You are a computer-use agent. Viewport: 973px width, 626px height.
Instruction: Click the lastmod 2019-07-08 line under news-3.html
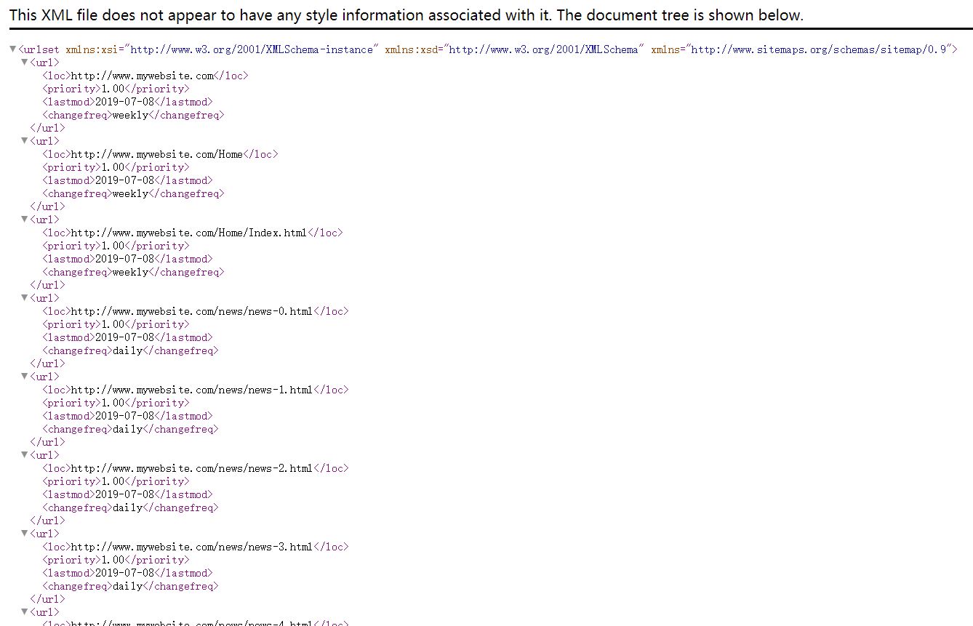[127, 573]
